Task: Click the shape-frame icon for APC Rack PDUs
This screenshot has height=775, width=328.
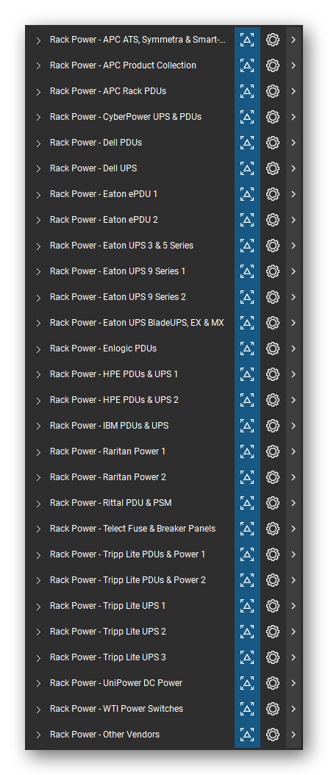Action: (247, 91)
